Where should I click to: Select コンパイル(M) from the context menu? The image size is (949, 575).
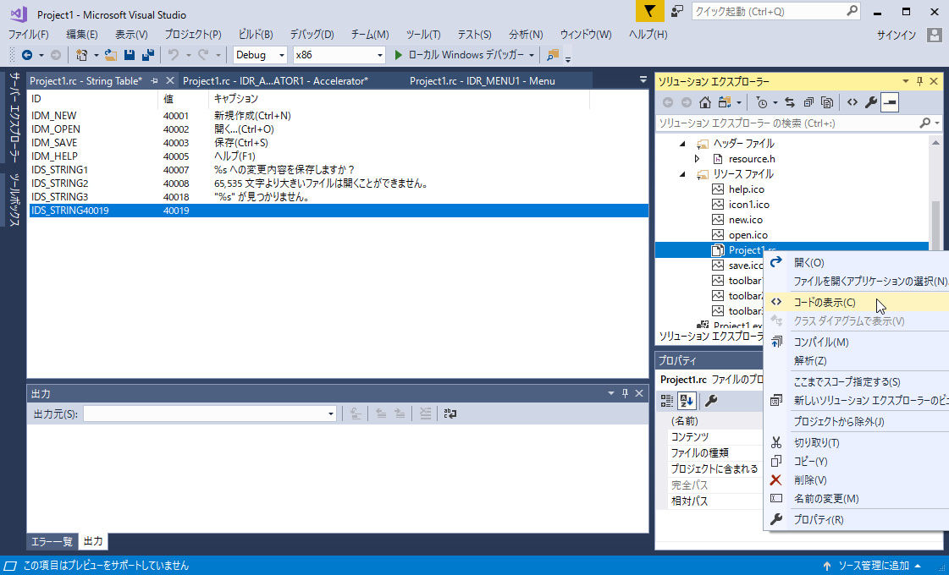click(x=820, y=342)
